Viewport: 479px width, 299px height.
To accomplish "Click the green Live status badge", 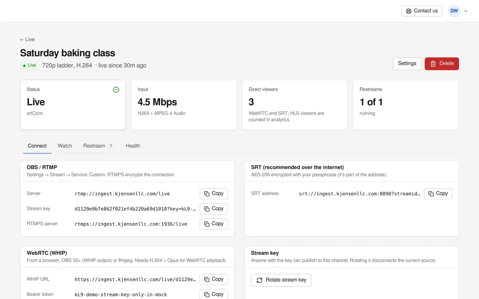I will (29, 65).
